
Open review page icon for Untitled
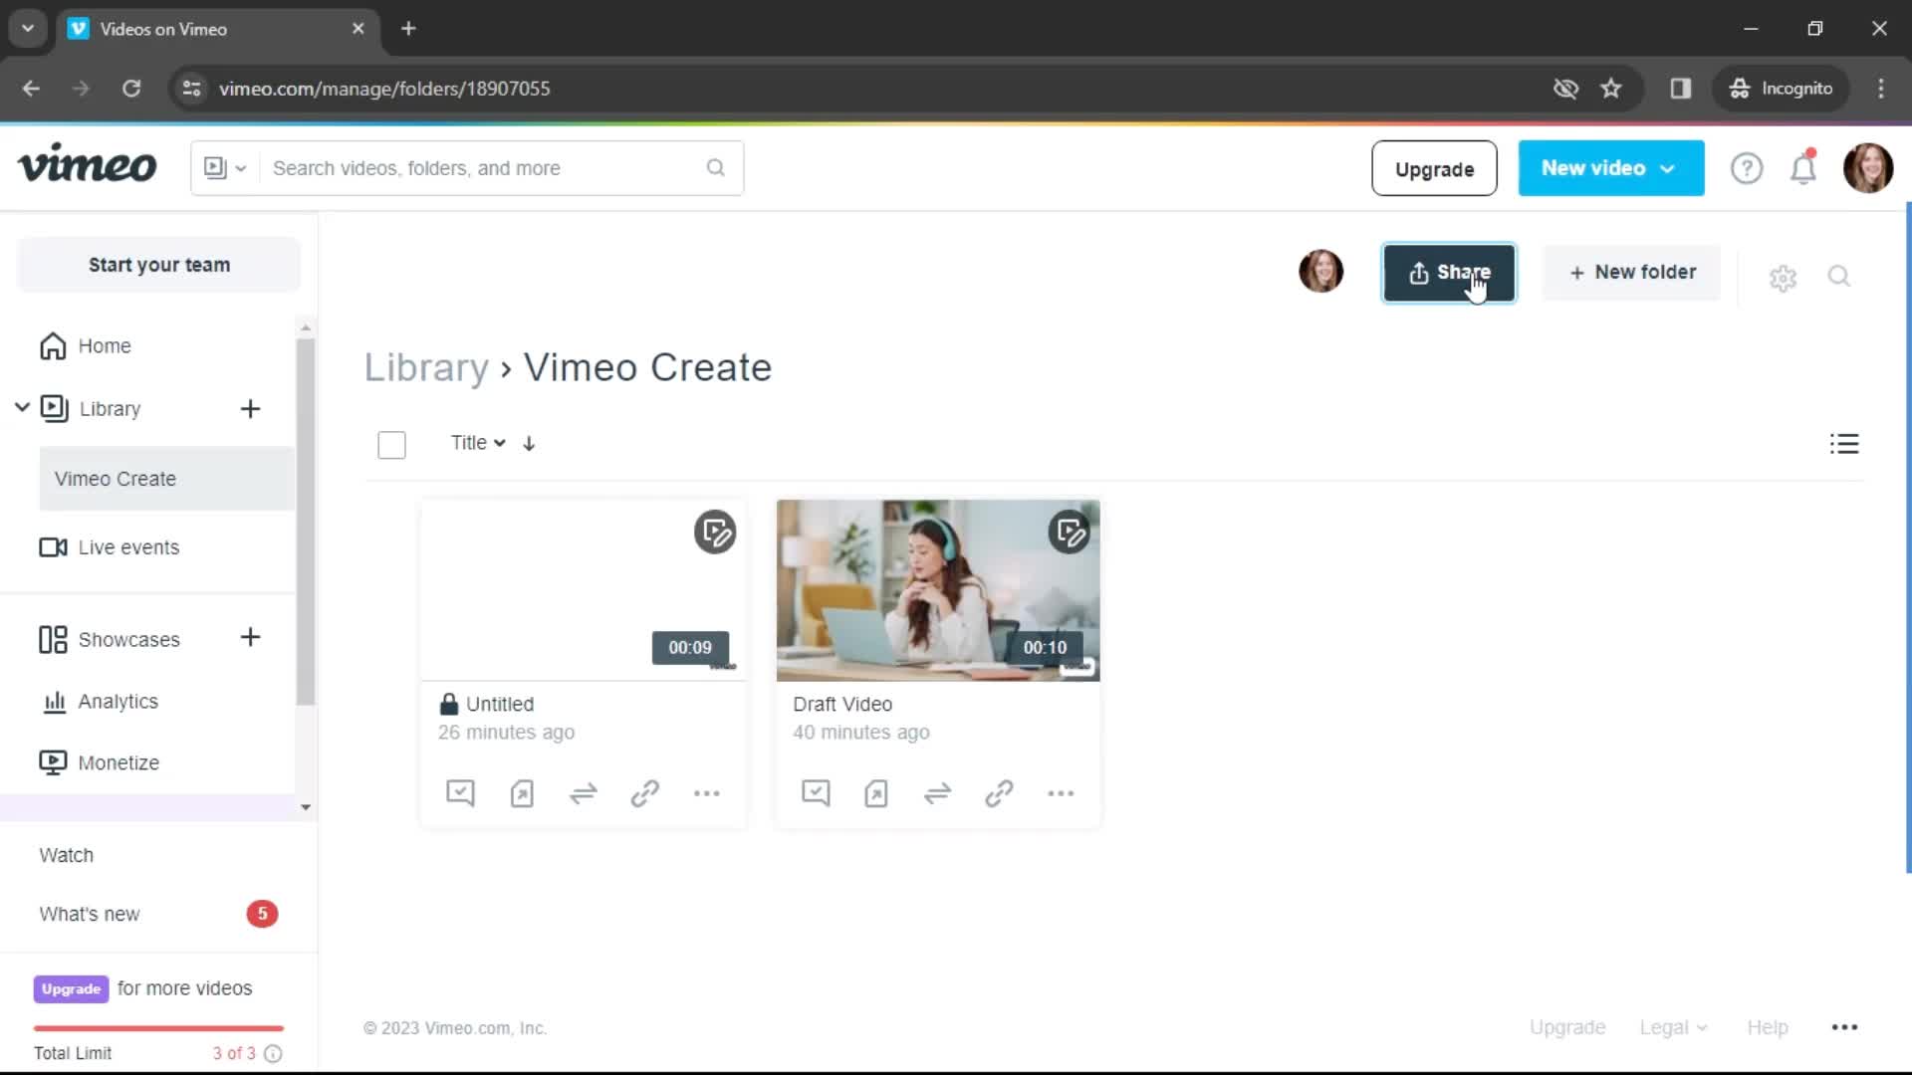[x=460, y=793]
